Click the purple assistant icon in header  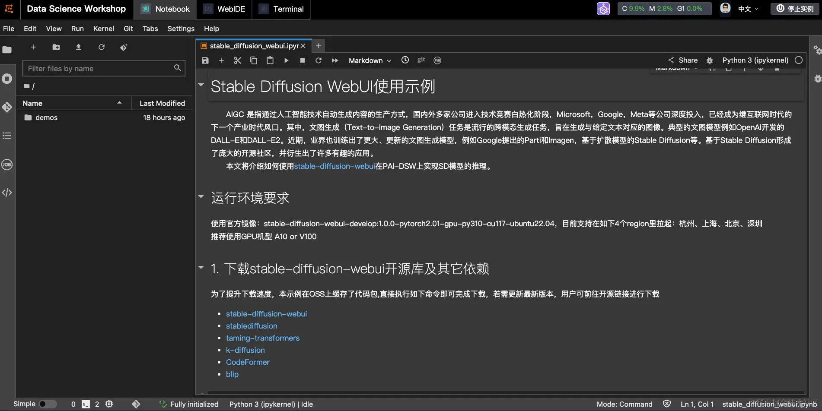pos(603,9)
